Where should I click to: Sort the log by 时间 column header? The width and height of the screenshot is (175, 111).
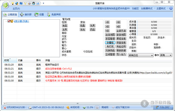tap(10, 60)
